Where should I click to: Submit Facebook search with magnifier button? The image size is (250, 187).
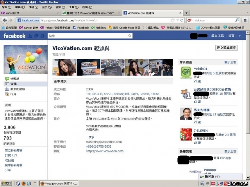point(130,36)
